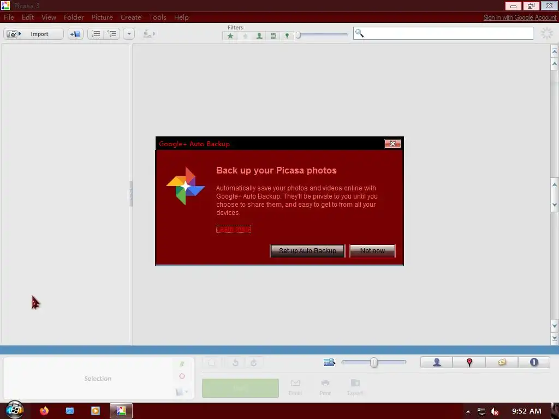The image size is (559, 419).
Task: Toggle the starred photos filter
Action: tap(230, 35)
